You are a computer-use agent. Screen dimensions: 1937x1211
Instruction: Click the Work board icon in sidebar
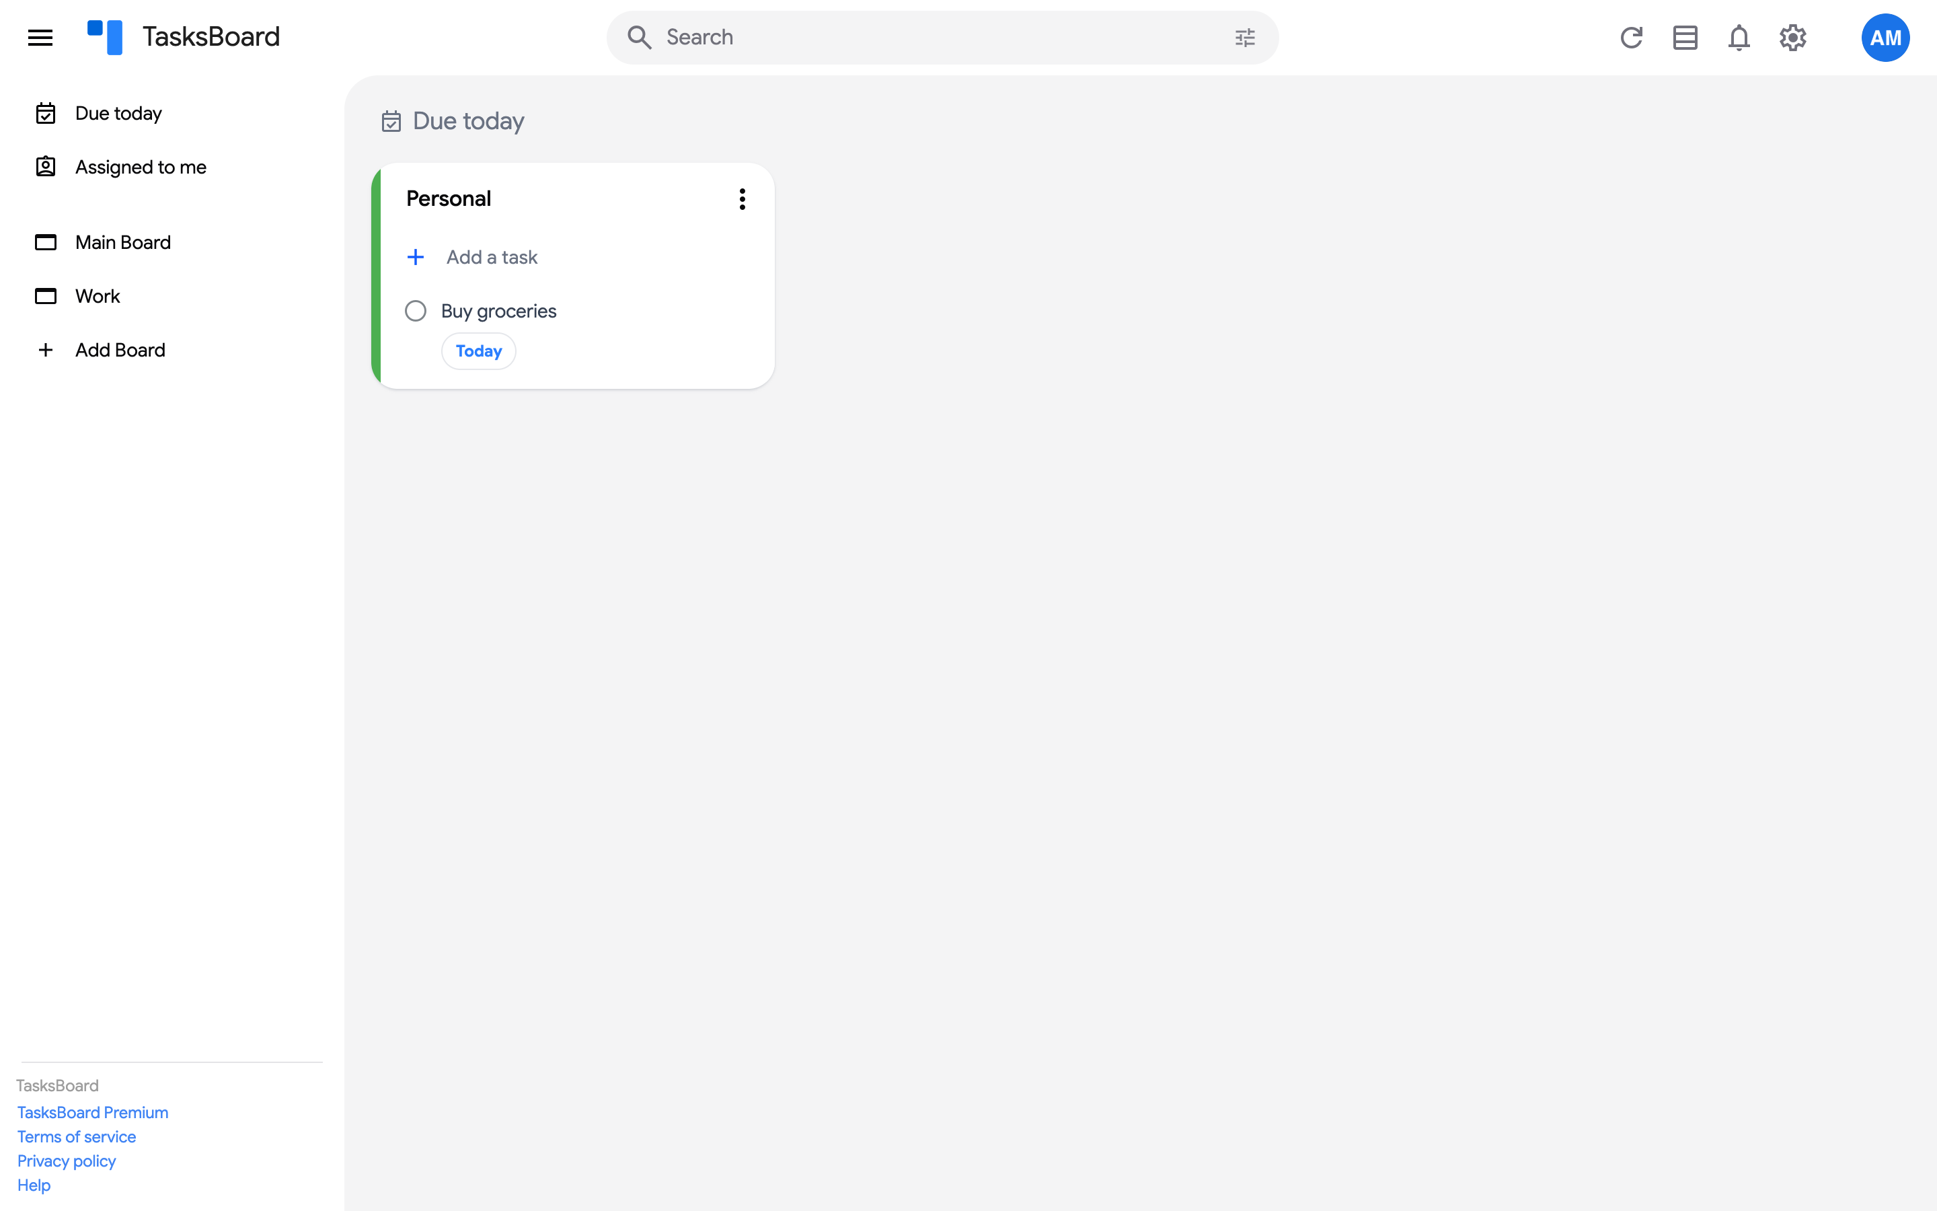(46, 295)
